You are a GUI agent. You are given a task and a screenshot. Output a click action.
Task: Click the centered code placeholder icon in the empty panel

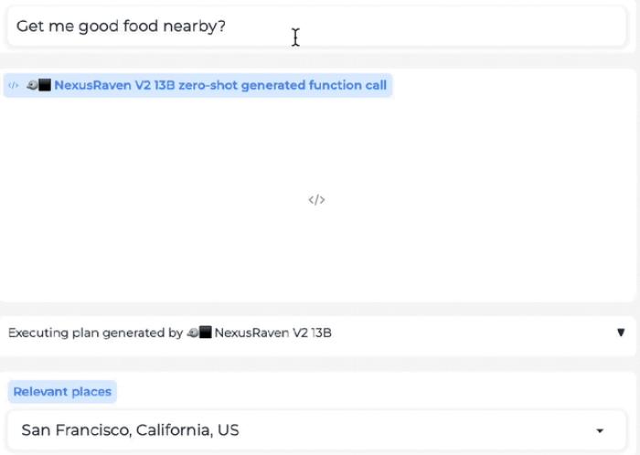click(316, 200)
